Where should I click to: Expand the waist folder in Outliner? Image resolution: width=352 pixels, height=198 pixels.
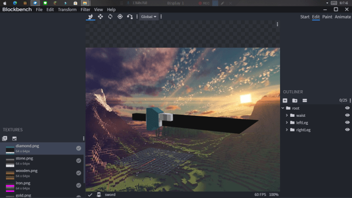click(287, 115)
